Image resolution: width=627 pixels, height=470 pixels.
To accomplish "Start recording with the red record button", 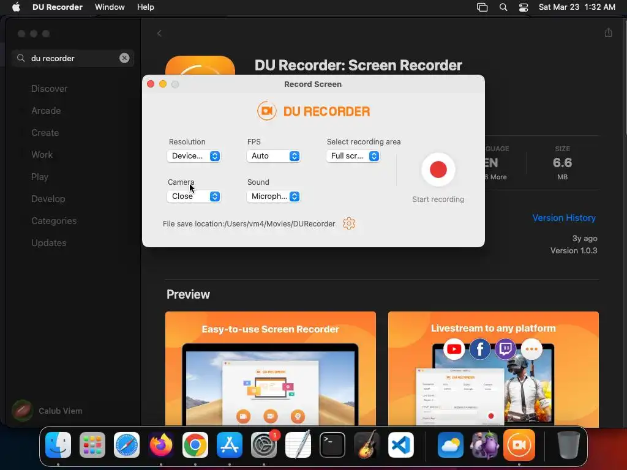I will click(438, 170).
